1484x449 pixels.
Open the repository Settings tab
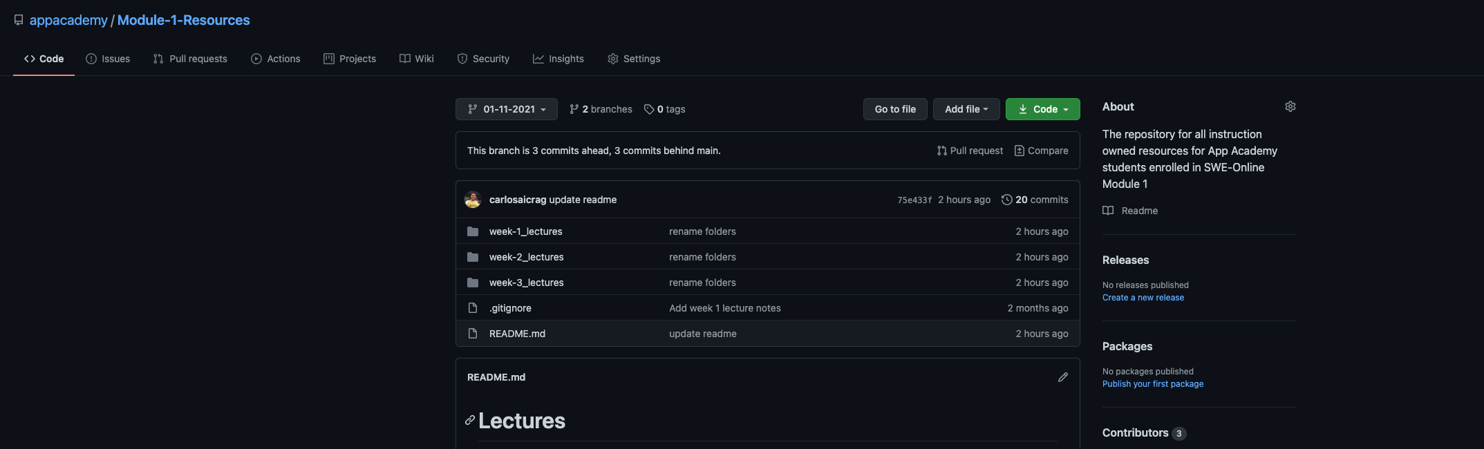tap(634, 59)
